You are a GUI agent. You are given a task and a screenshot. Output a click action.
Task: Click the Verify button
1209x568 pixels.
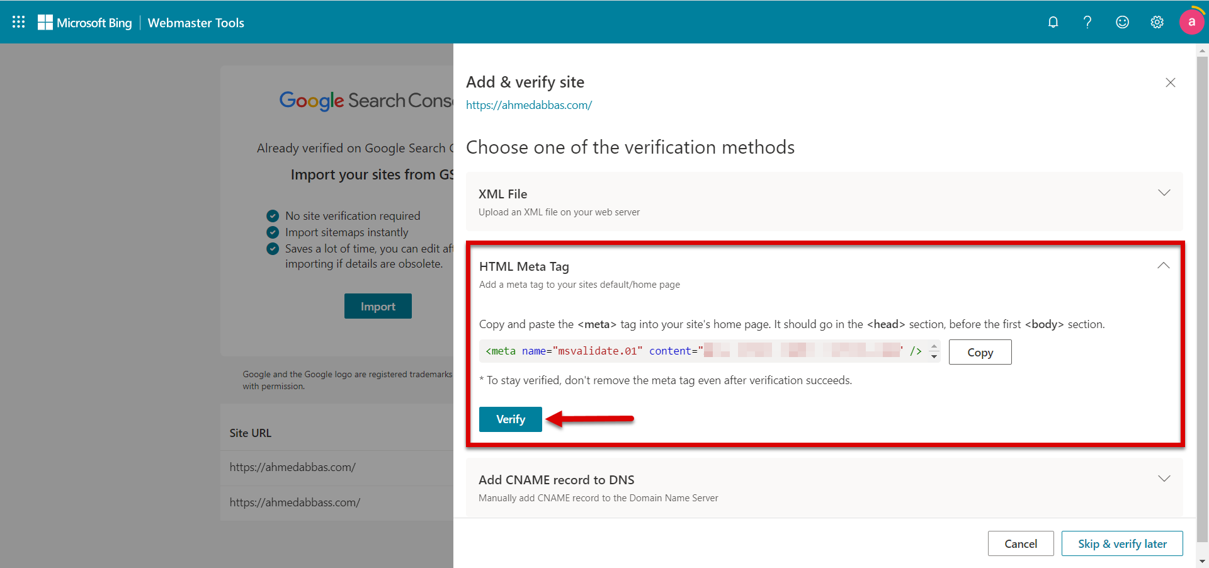point(510,419)
